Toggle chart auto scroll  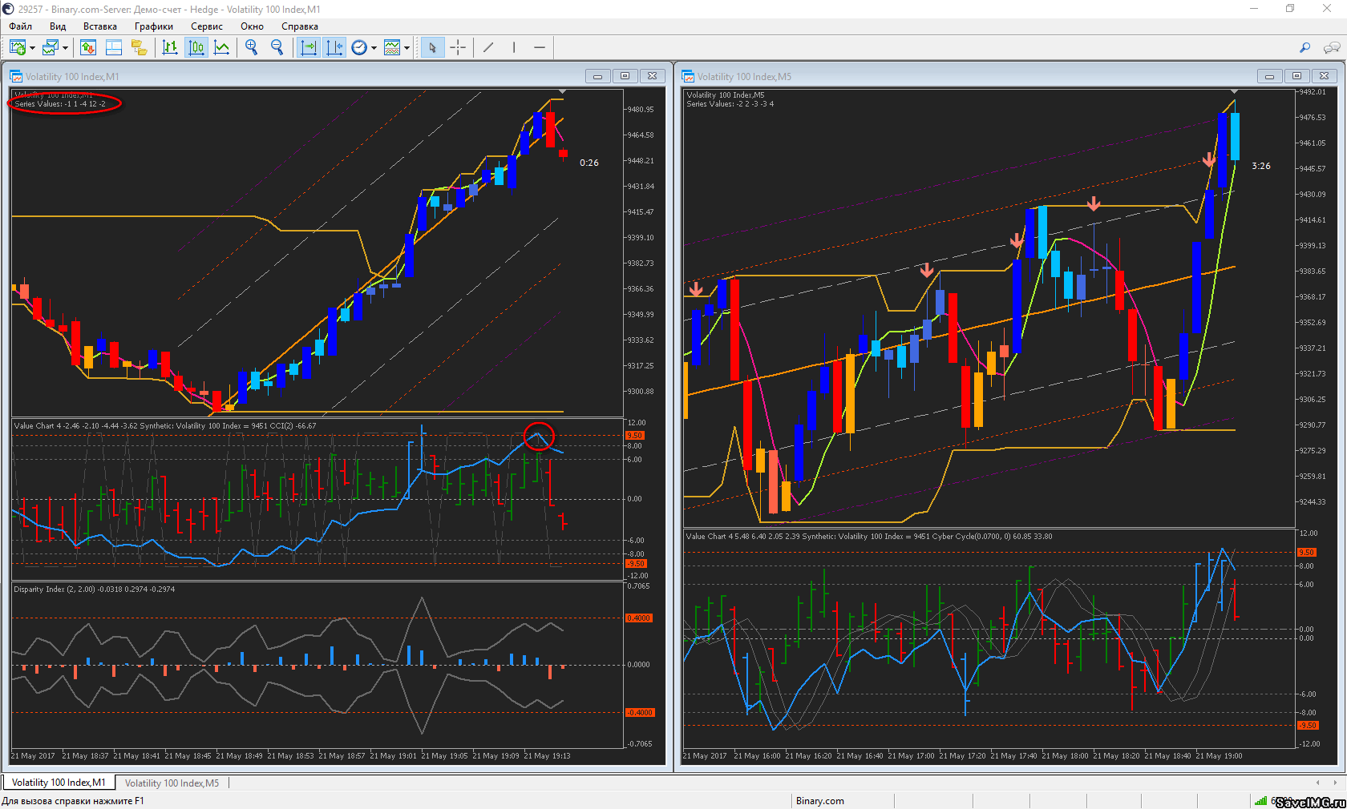coord(309,48)
